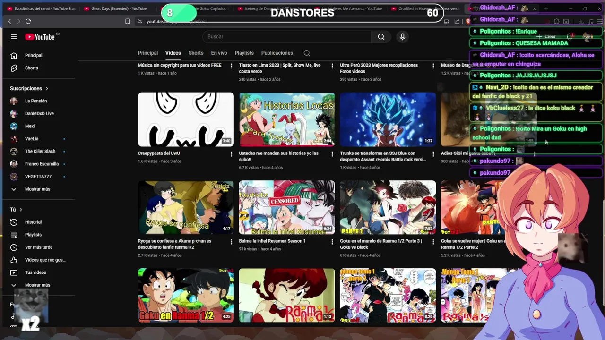The image size is (605, 340).
Task: Expand Mostrar más under Tú section
Action: 37,285
